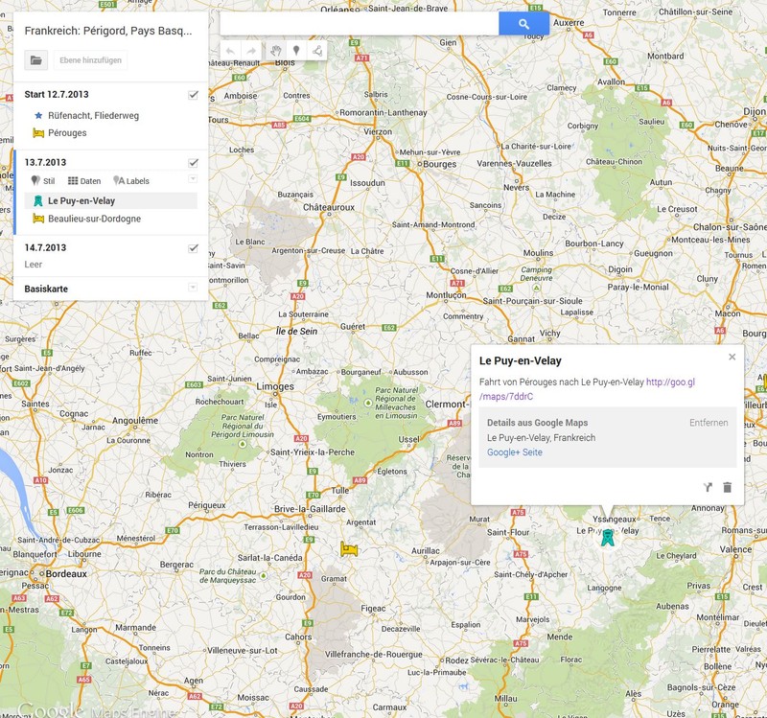Select the hand pan tool

[275, 51]
